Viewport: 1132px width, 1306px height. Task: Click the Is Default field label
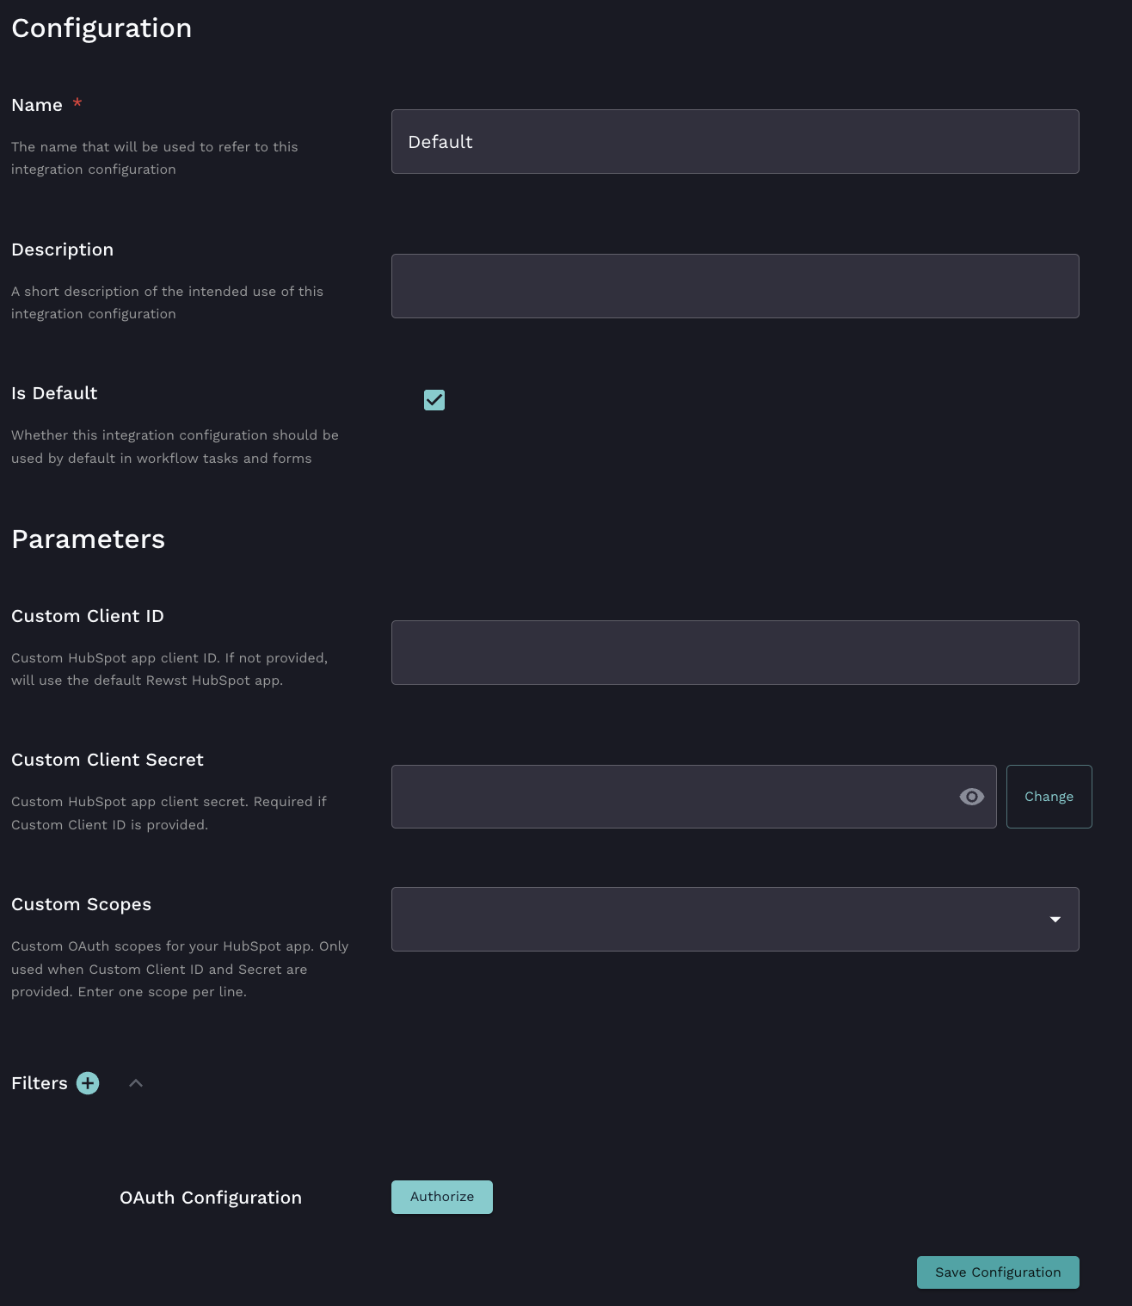(54, 393)
